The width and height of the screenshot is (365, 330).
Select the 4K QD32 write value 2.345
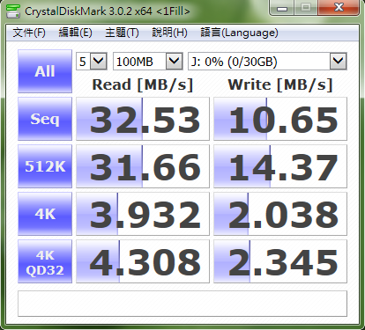pos(280,261)
